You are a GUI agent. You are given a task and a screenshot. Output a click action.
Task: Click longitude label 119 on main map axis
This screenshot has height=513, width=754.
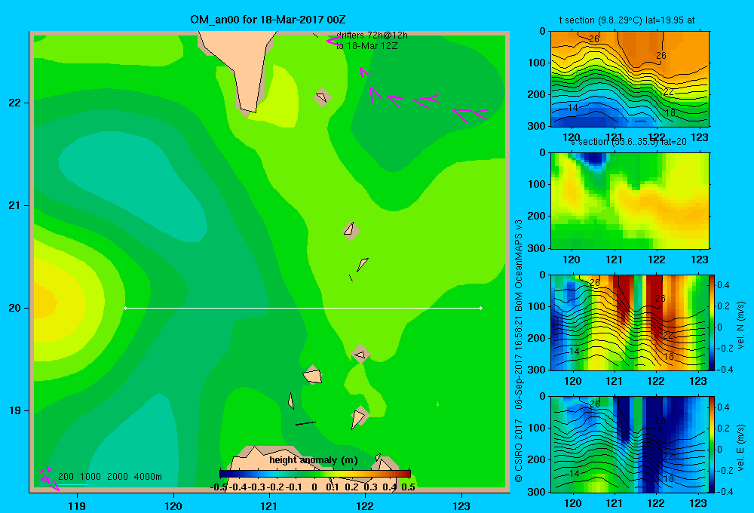point(78,505)
